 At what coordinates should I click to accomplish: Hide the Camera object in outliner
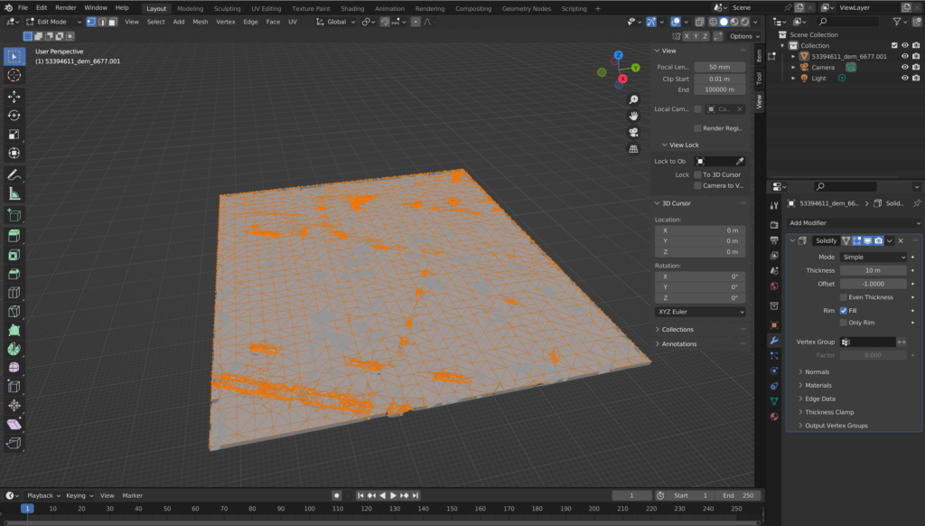tap(904, 67)
